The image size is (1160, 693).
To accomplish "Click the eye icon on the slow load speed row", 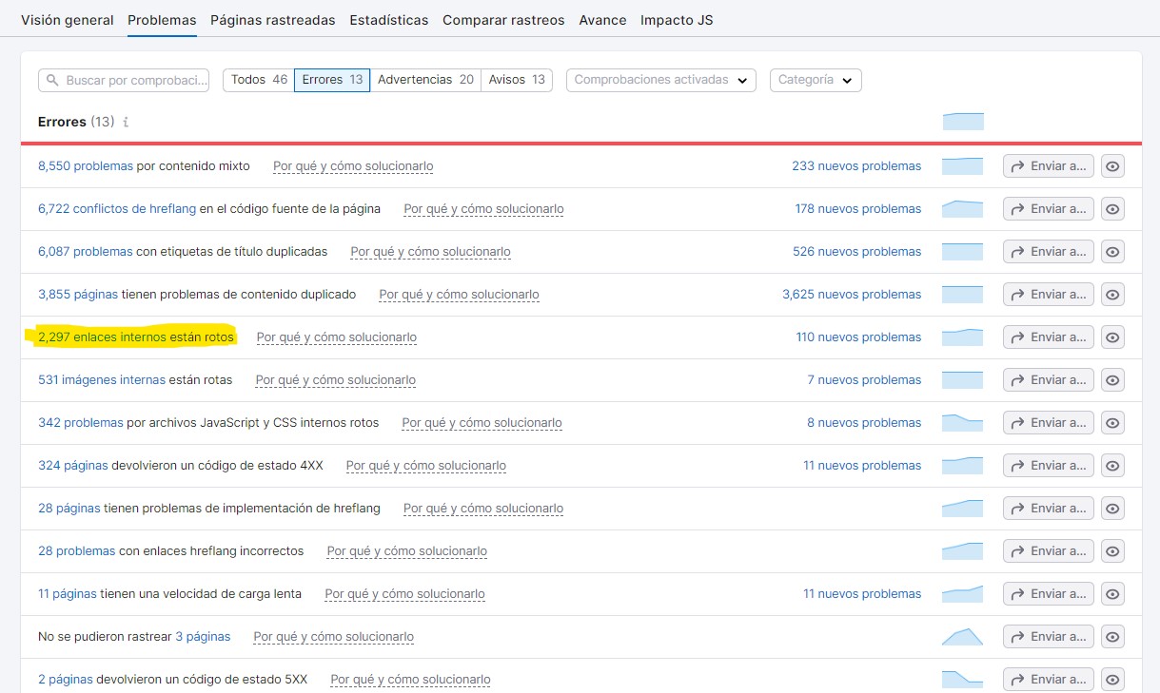I will [x=1112, y=593].
